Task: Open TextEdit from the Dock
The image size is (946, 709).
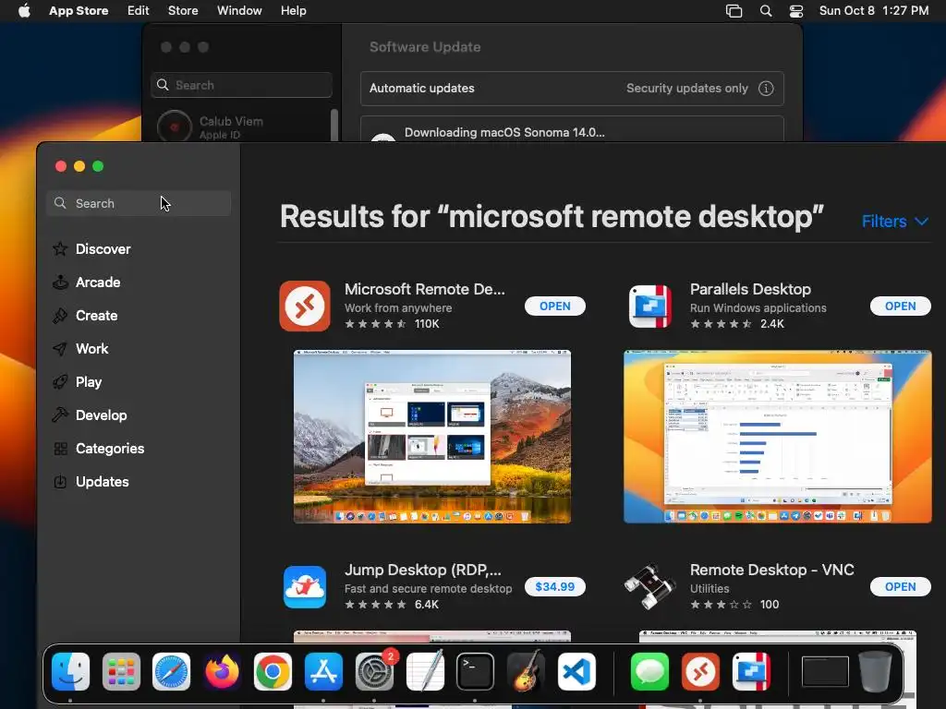Action: (425, 672)
